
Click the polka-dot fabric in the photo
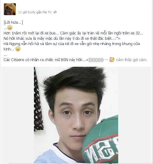point(38,101)
